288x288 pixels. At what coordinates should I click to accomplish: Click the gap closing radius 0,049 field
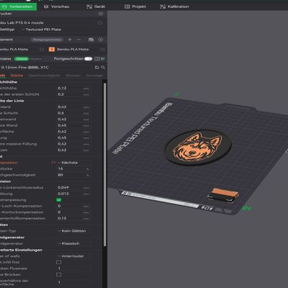[73, 187]
